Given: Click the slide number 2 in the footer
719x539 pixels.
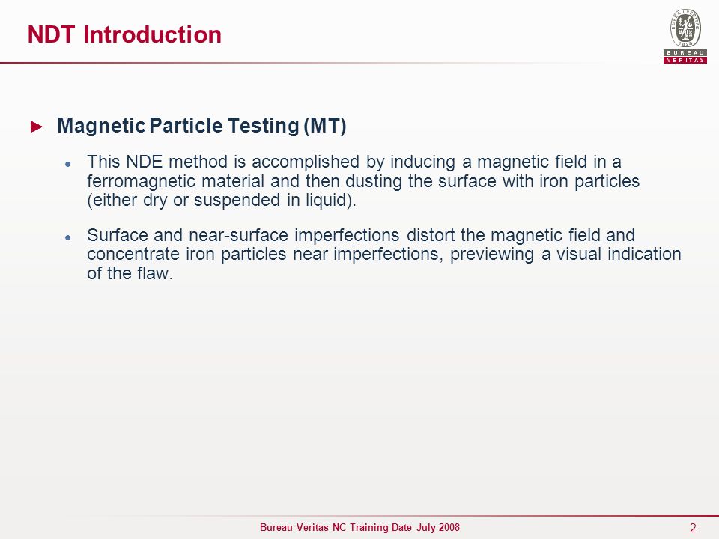Looking at the screenshot, I should [x=692, y=528].
